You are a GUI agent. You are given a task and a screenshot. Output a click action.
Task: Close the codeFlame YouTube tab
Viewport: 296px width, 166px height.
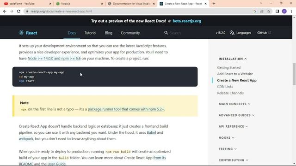[x=50, y=4]
